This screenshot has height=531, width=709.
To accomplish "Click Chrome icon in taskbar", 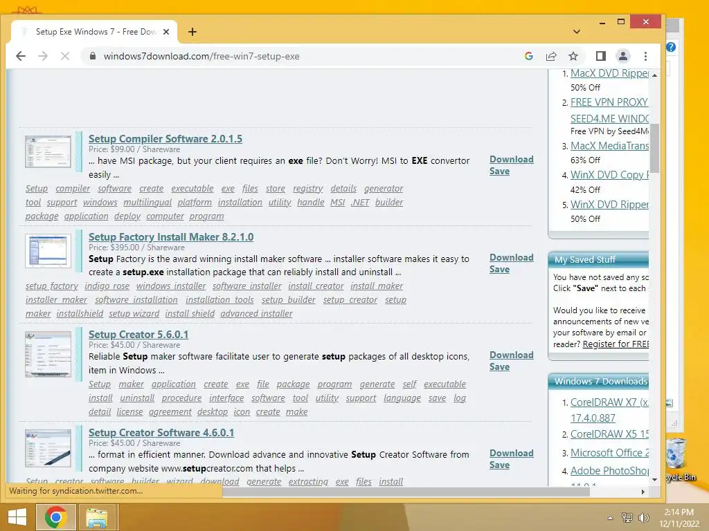I will (55, 517).
